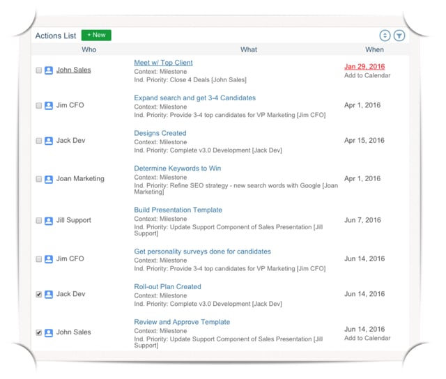Screen dimensions: 446x379
Task: Click the user icon beside Jim CFO for personality surveys
Action: (x=49, y=259)
